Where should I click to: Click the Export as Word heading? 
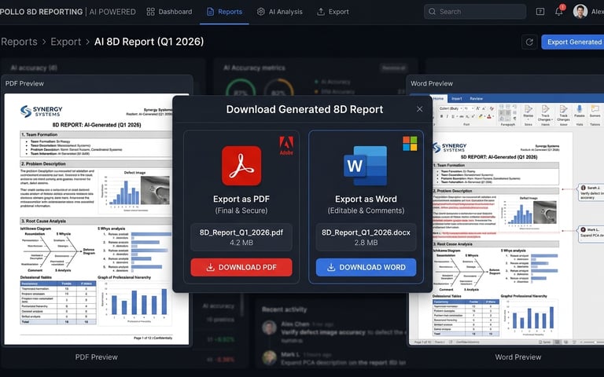pyautogui.click(x=366, y=199)
